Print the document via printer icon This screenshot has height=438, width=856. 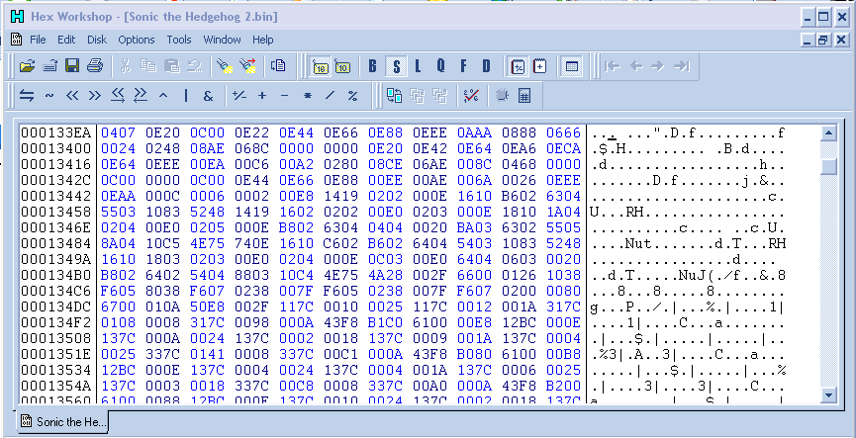tap(95, 66)
